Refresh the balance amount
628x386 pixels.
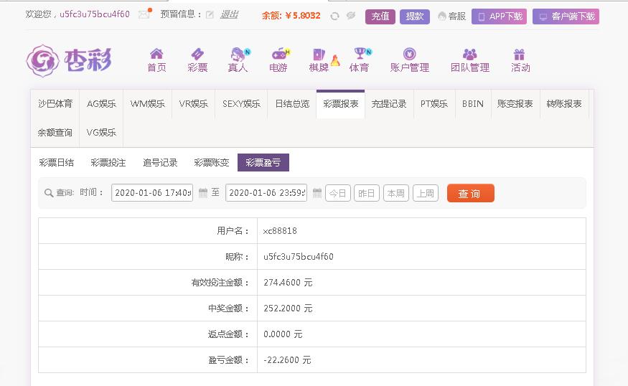pos(334,16)
